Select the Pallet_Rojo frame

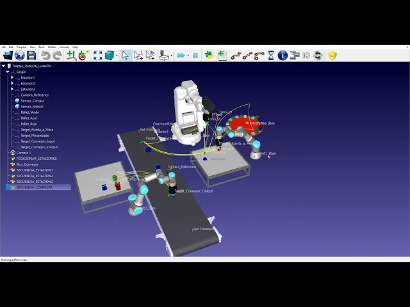click(29, 123)
